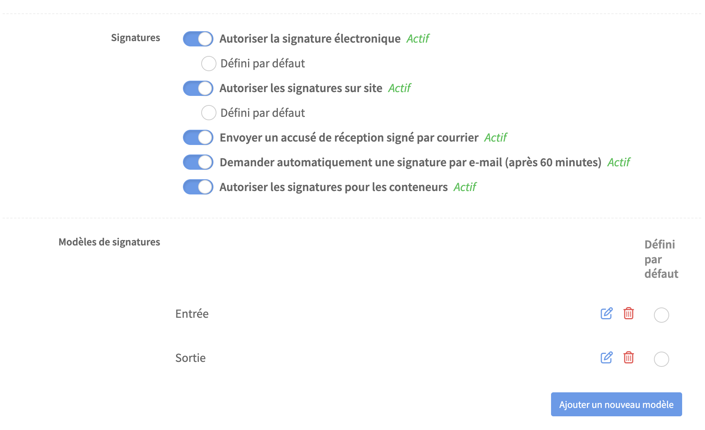This screenshot has width=705, height=430.
Task: Toggle Autoriser la signature électronique switch
Action: (x=198, y=39)
